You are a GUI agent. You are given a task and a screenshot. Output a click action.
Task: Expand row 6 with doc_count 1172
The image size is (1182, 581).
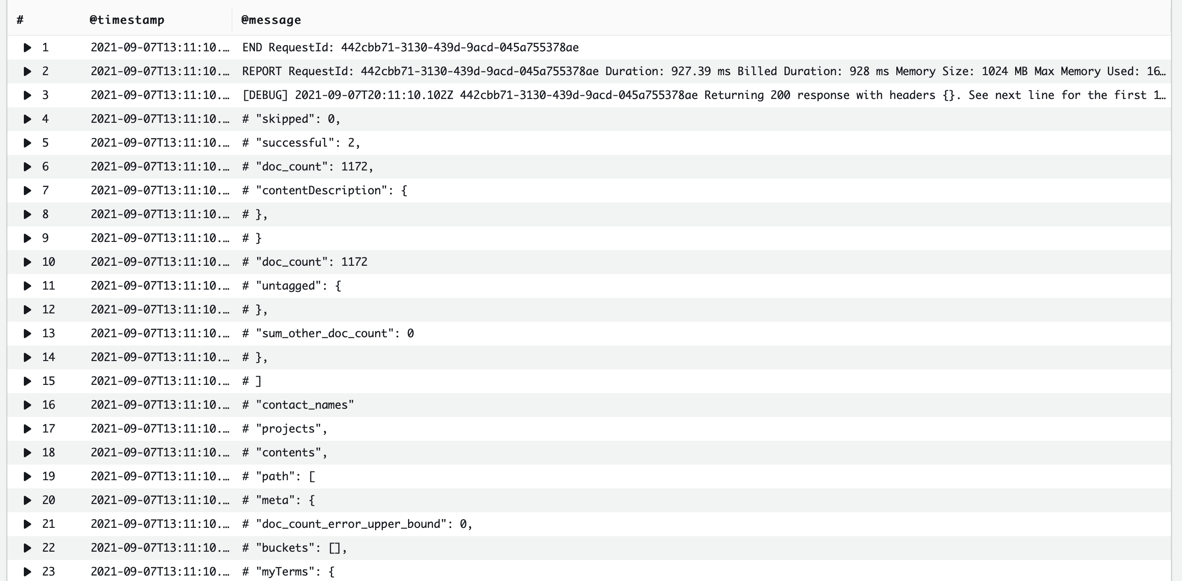tap(27, 166)
